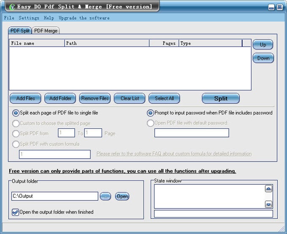
Task: Click the State window scroll down arrow
Action: click(268, 204)
